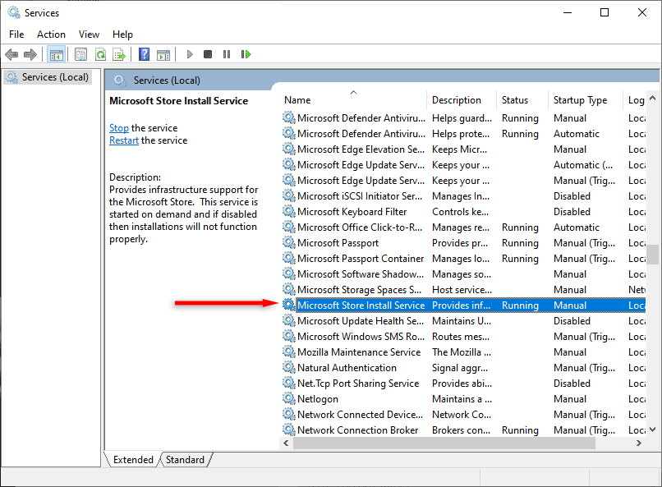Sort by the Status column header
Viewport: 662px width, 487px height.
coord(515,100)
